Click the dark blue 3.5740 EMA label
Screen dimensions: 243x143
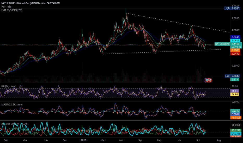(x=235, y=37)
